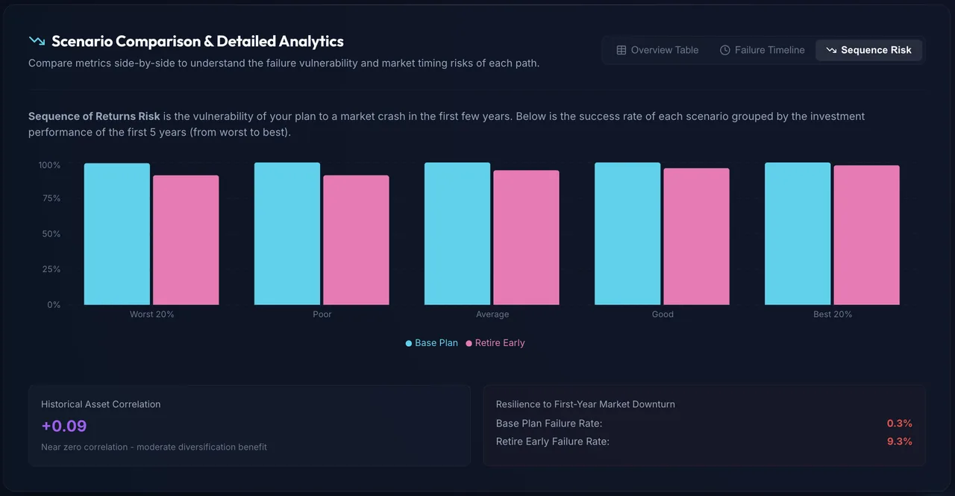Open the Overview Table tab

[657, 50]
